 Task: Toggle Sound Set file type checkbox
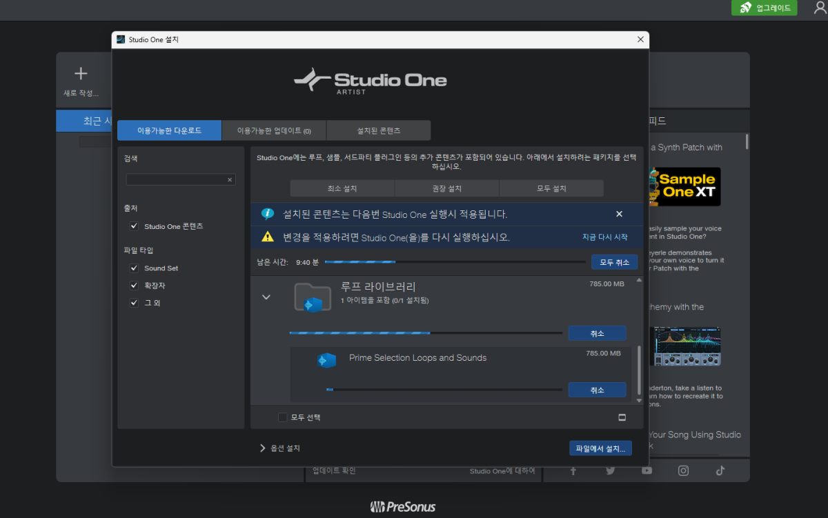click(135, 268)
